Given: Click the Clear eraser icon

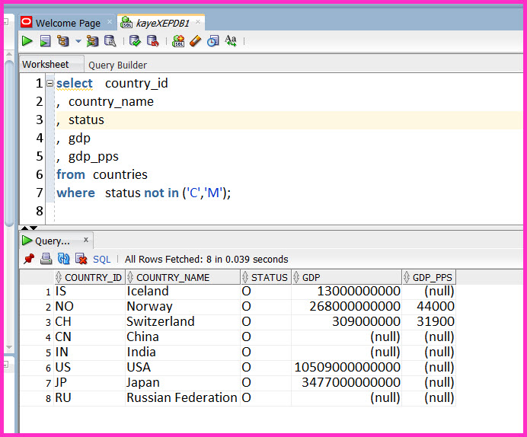Looking at the screenshot, I should tap(195, 41).
